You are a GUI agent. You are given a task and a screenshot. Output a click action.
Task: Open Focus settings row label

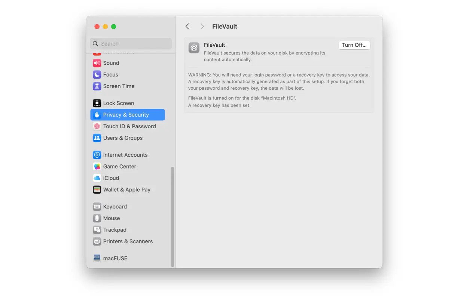pyautogui.click(x=111, y=75)
